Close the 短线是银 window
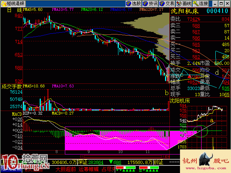Screen dimensions: 231x173 pyautogui.click(x=227, y=4)
